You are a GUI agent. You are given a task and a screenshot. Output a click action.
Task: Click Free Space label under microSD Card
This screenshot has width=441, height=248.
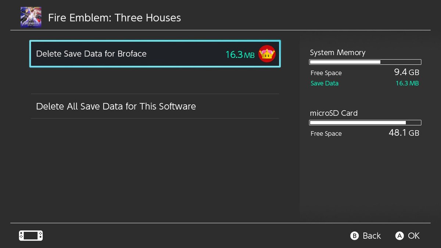click(326, 134)
